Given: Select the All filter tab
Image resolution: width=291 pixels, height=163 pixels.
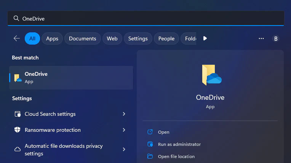Looking at the screenshot, I should point(32,38).
